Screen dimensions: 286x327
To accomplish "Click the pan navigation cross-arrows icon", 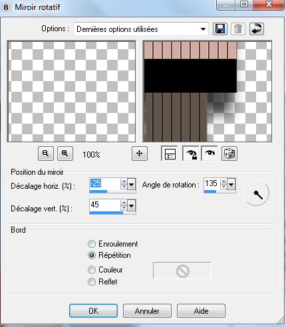I will [140, 154].
